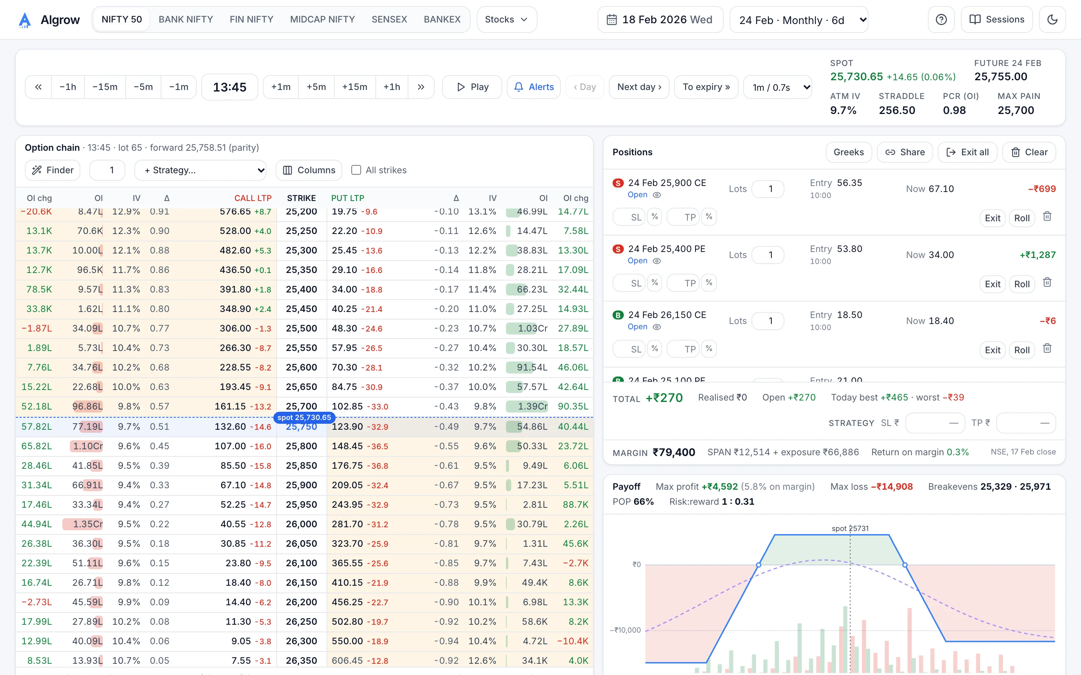This screenshot has width=1081, height=675.
Task: Toggle TP percent mode for 25,400 PE
Action: click(x=709, y=283)
